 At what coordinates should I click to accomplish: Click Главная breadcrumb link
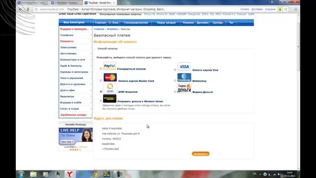(x=99, y=29)
